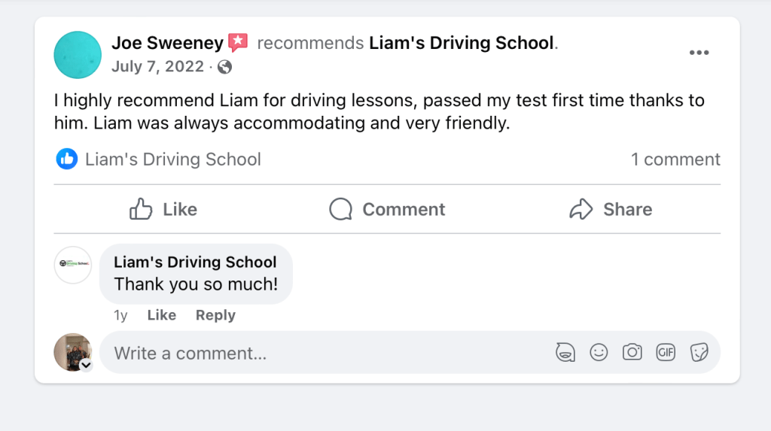Attach a photo using the camera icon

632,352
